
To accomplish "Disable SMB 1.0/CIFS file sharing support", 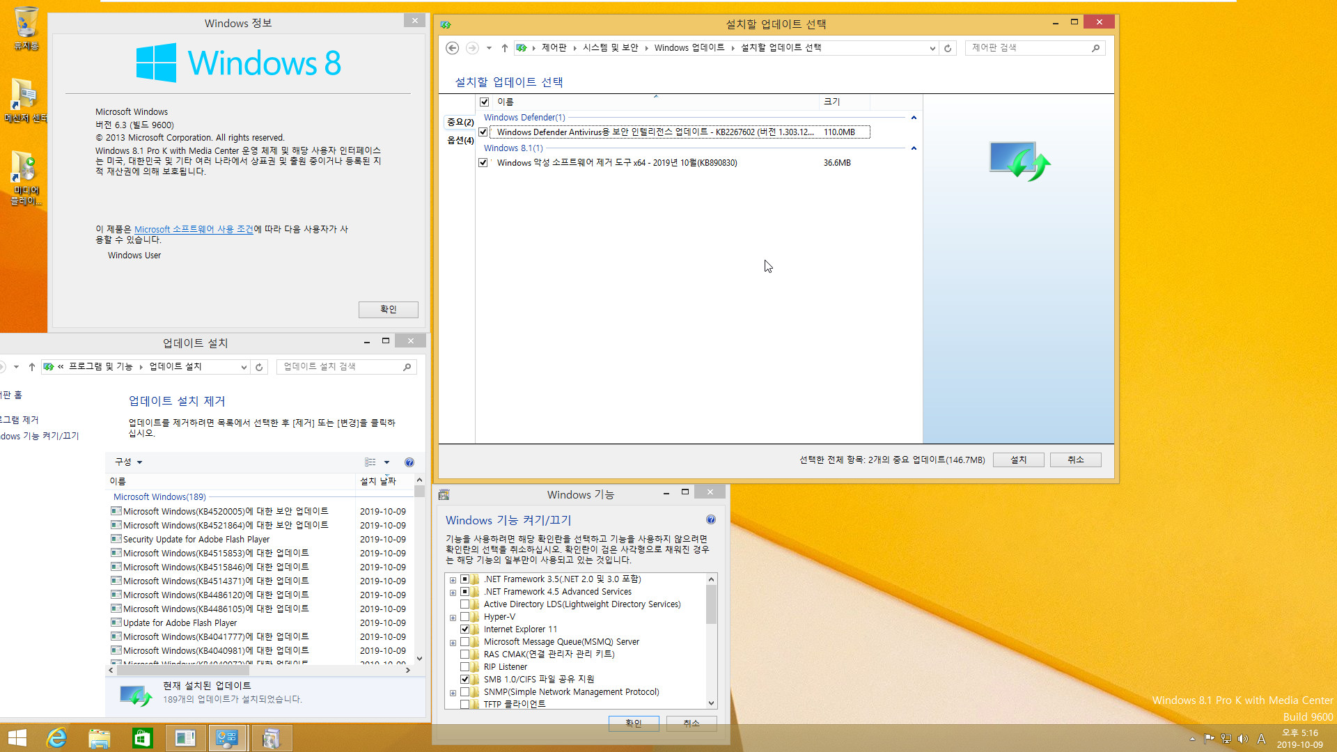I will 464,679.
